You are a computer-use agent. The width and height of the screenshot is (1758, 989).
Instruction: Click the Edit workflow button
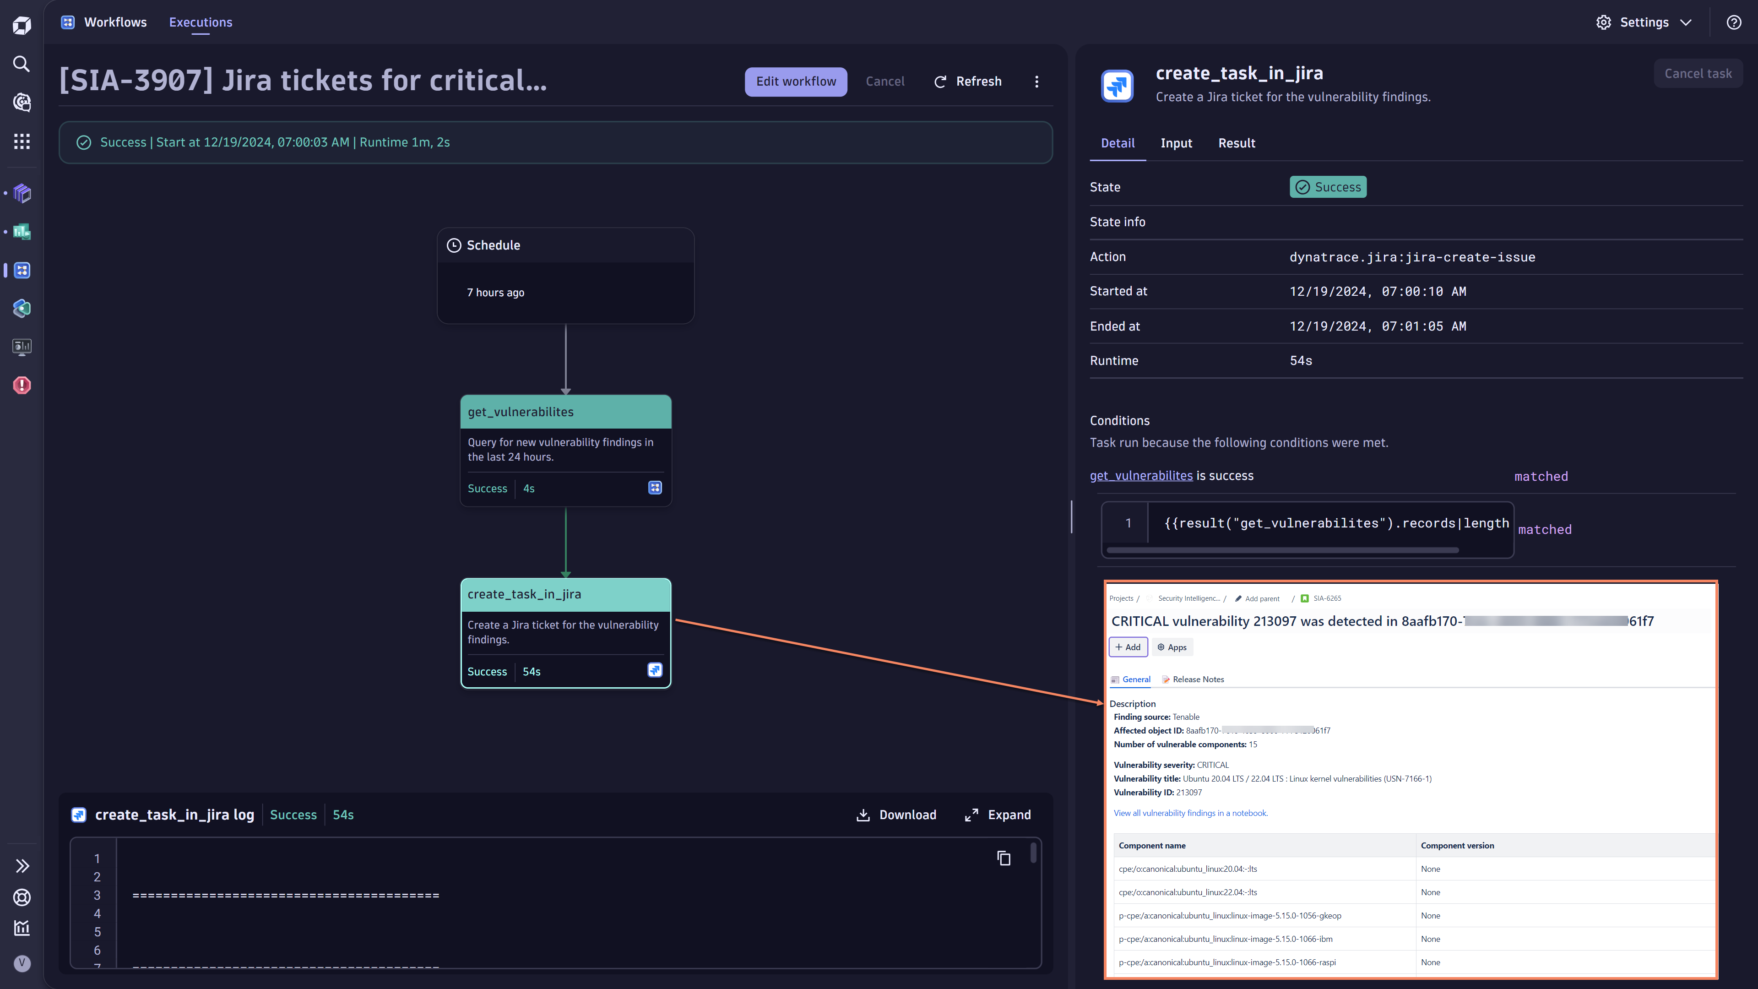point(795,81)
